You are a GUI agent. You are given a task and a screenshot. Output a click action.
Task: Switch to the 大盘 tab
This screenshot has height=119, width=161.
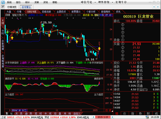[9, 12]
